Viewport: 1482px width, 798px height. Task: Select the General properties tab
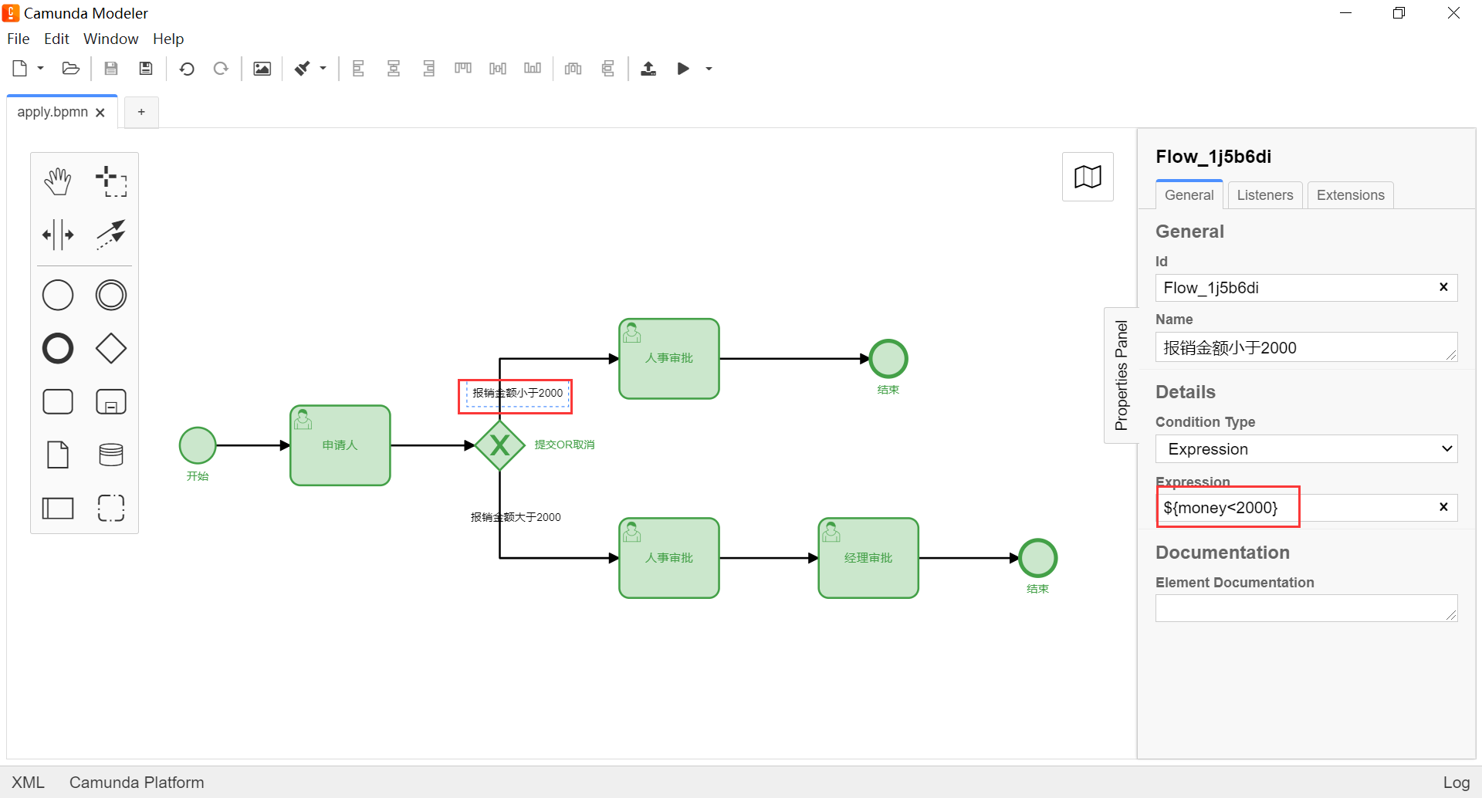[1189, 195]
